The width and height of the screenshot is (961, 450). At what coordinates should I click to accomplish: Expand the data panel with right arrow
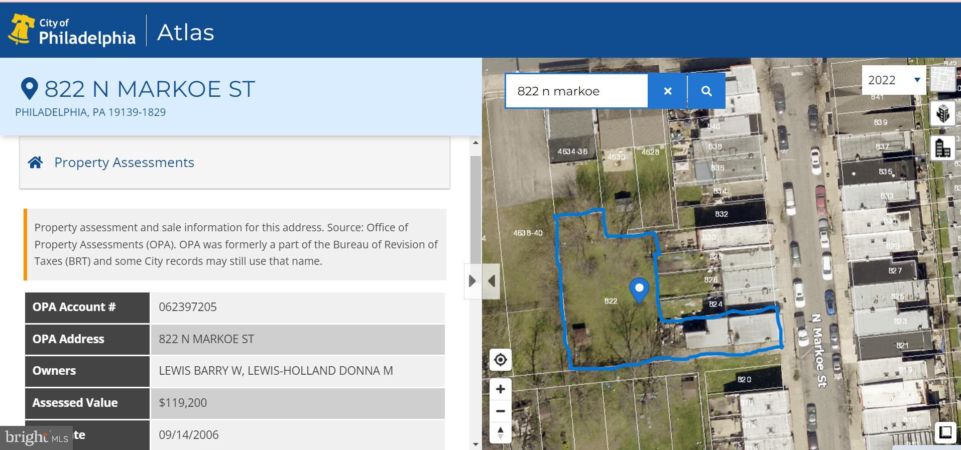[472, 281]
